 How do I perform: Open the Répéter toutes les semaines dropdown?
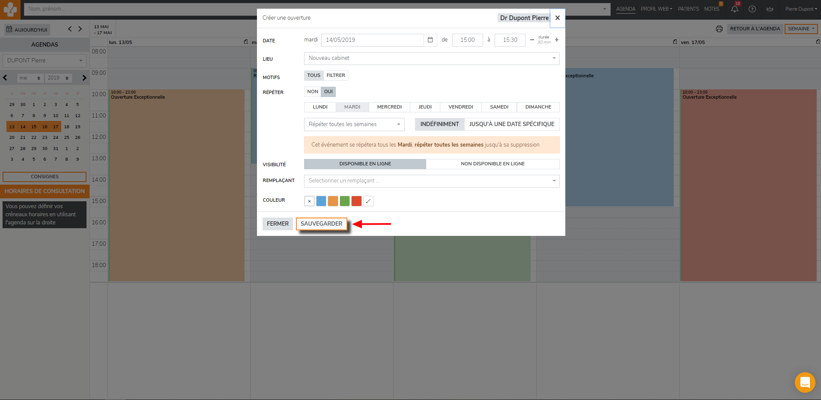pyautogui.click(x=354, y=124)
